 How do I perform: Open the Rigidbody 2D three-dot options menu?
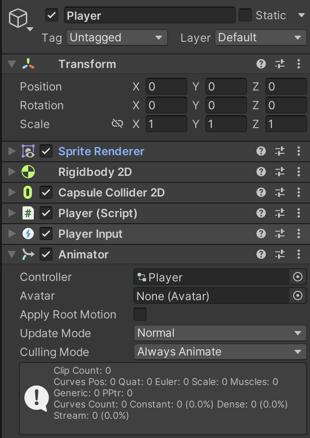tap(299, 172)
